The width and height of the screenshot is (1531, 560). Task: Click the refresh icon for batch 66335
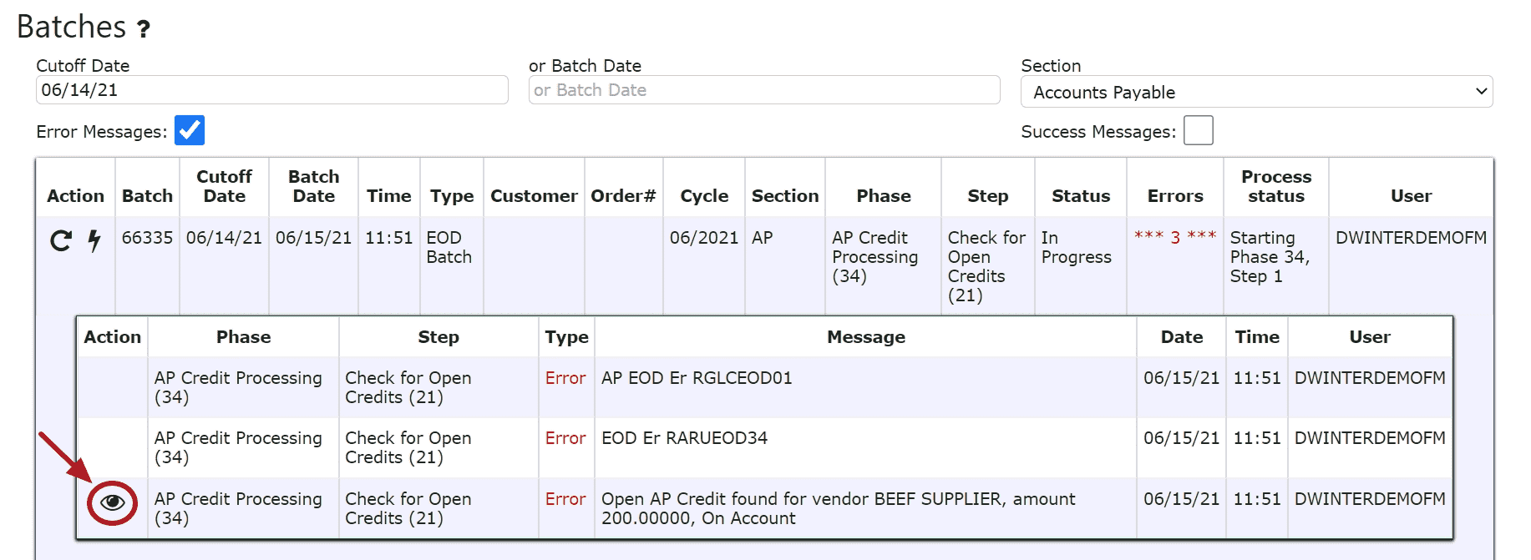(61, 241)
